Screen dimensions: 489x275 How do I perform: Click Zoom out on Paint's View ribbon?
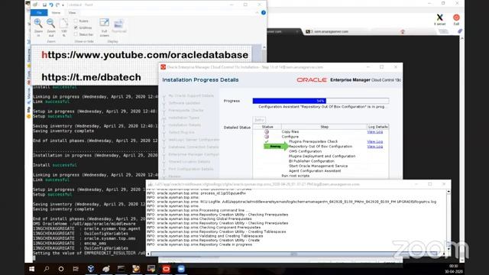click(51, 27)
